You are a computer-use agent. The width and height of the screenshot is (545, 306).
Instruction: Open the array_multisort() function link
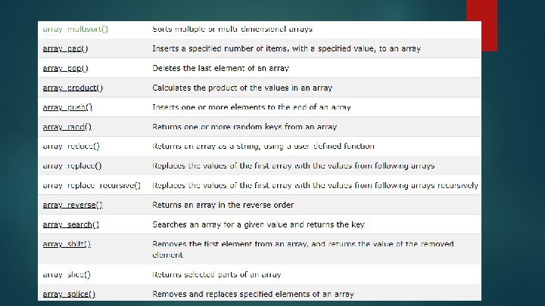[x=75, y=29]
